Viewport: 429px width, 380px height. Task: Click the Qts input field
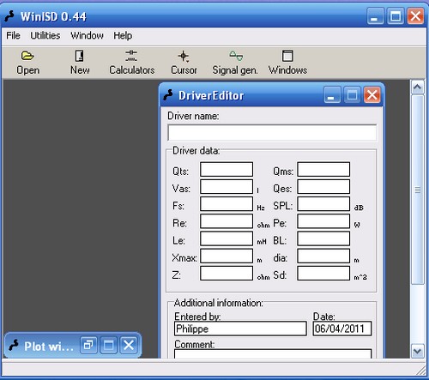point(227,169)
